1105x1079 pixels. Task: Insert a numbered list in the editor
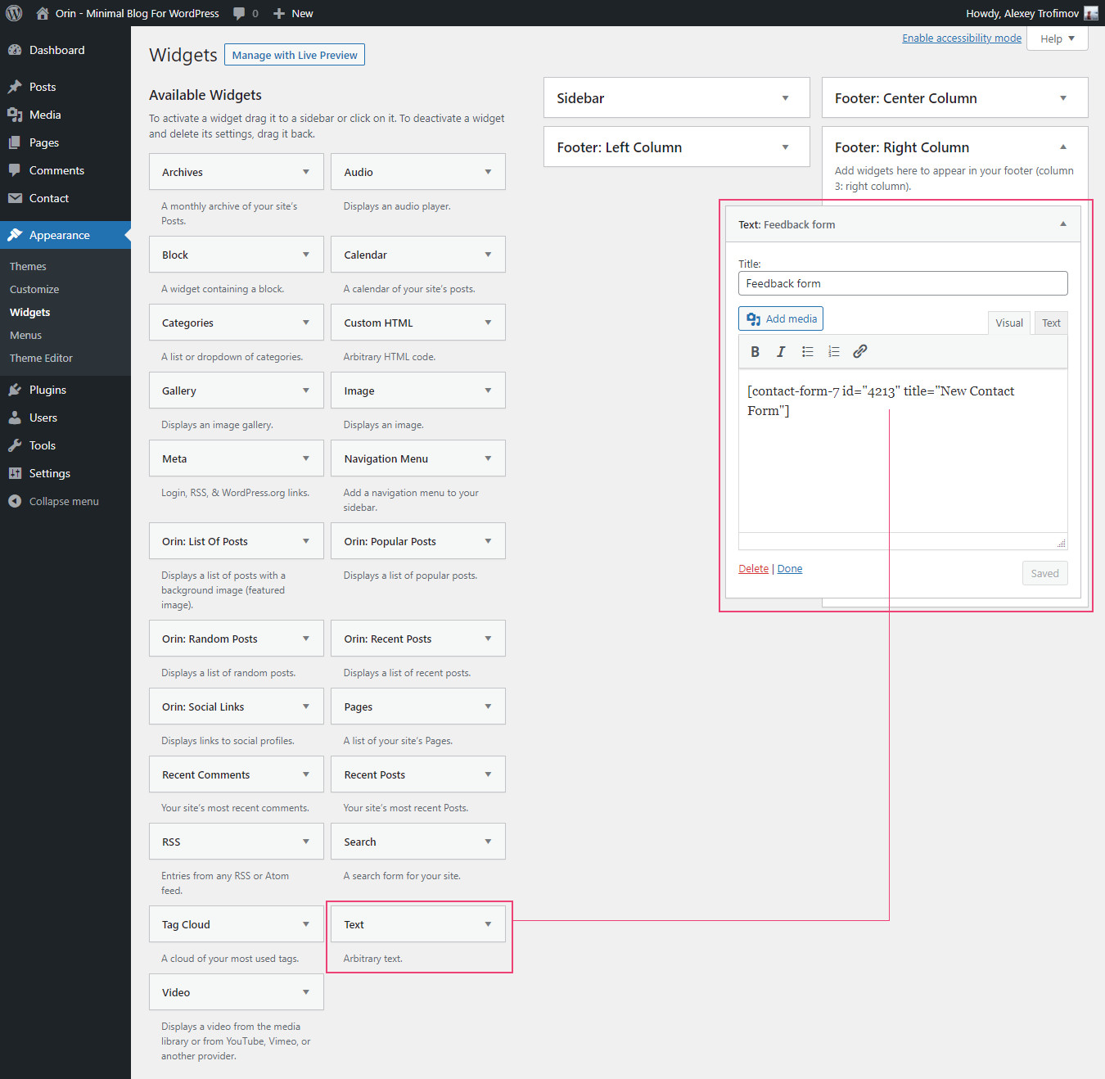point(833,351)
